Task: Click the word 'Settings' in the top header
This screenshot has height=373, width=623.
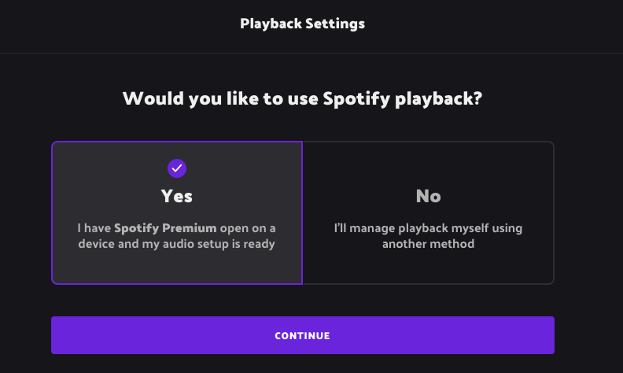Action: coord(335,24)
